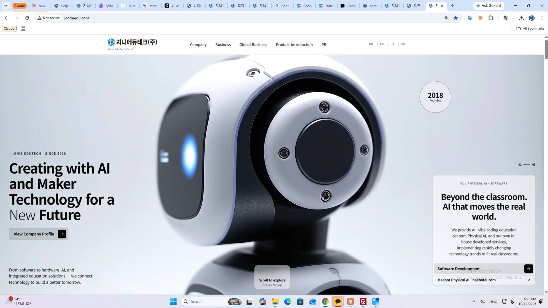Click the browser back arrow
This screenshot has height=308, width=548.
coord(7,18)
